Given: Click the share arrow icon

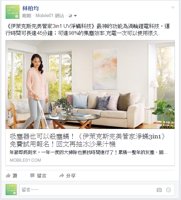Looking at the screenshot, I should point(62,176).
